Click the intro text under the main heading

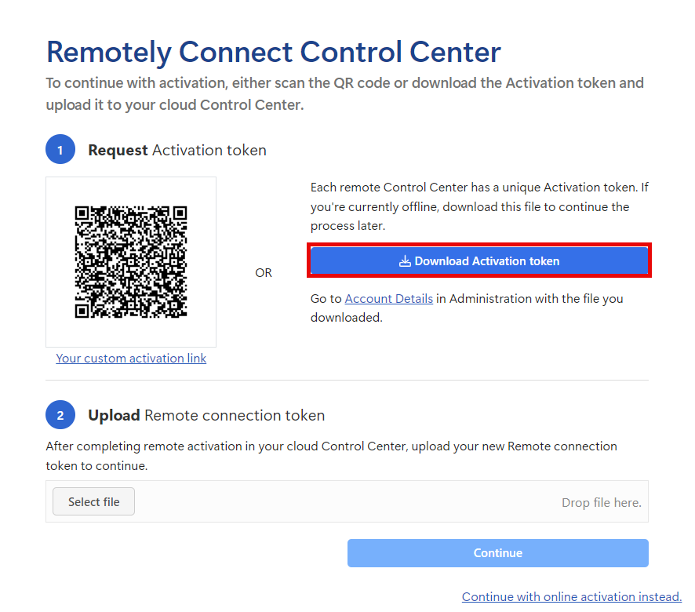tap(344, 93)
